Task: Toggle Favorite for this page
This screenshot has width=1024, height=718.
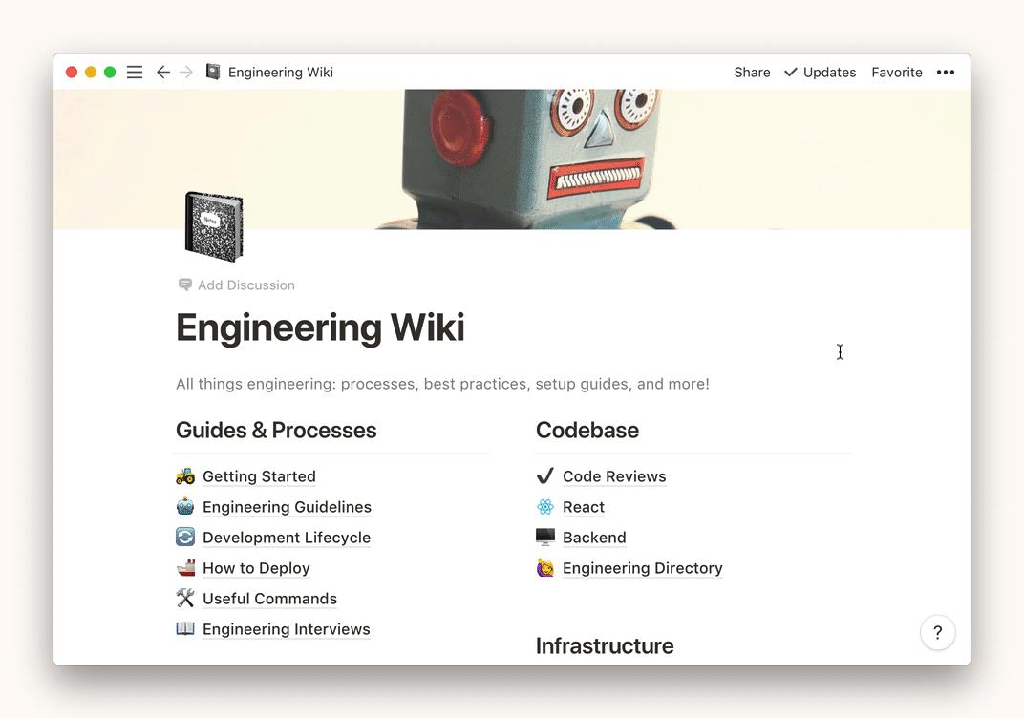Action: 896,72
